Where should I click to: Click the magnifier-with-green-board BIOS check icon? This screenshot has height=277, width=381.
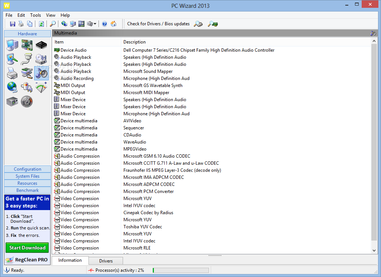(x=213, y=24)
